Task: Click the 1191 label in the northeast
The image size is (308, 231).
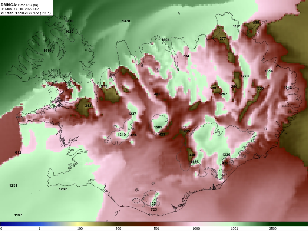Action: click(237, 26)
